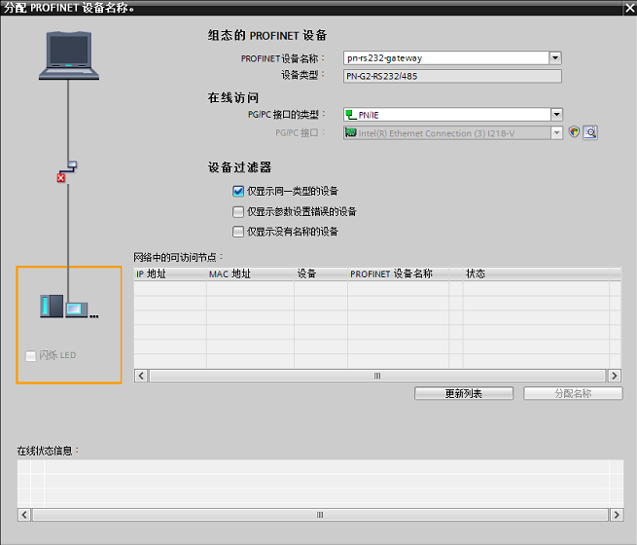Sort by MAC 地址 column header
Image resolution: width=637 pixels, height=545 pixels.
coord(250,273)
